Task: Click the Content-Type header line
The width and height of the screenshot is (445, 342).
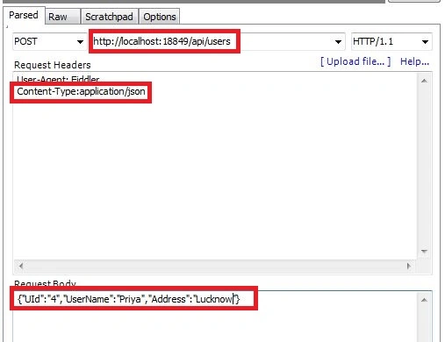Action: 81,91
